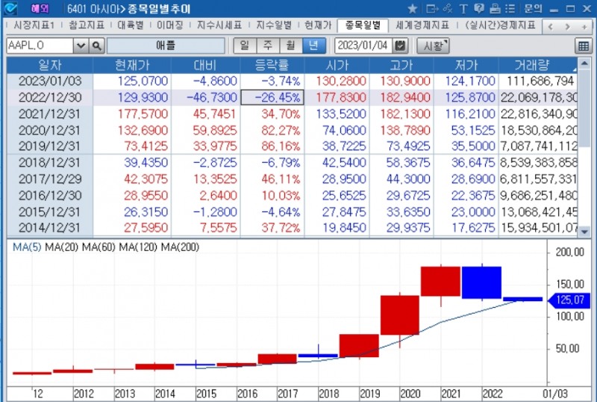Switch to the 지수시세표 tab

click(219, 25)
